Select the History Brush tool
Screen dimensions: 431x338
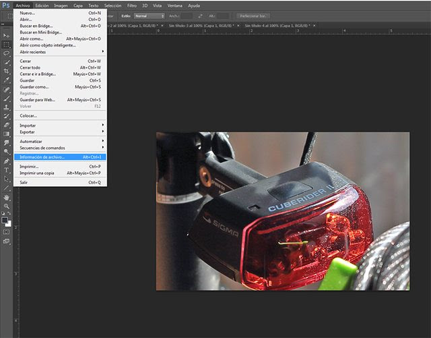[x=6, y=116]
